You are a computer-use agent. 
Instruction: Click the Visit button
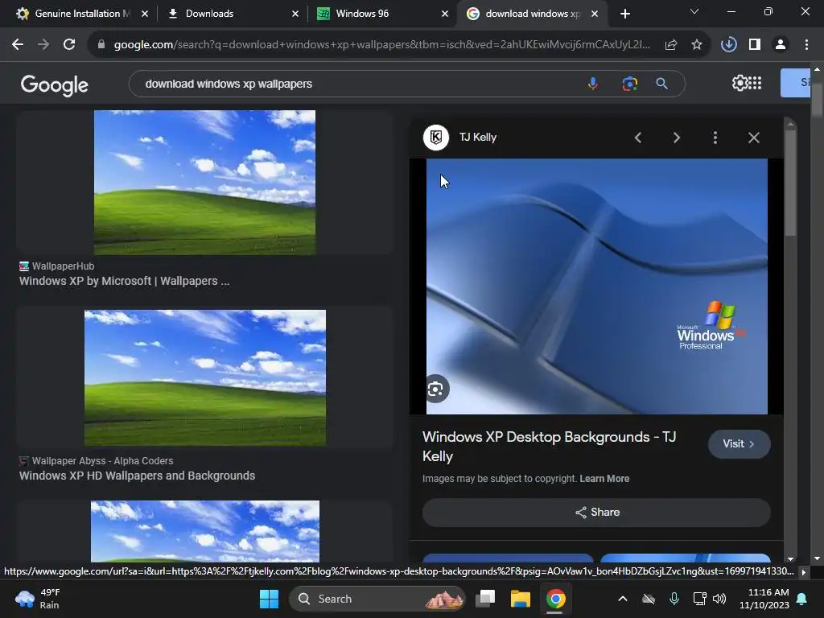[x=739, y=444]
